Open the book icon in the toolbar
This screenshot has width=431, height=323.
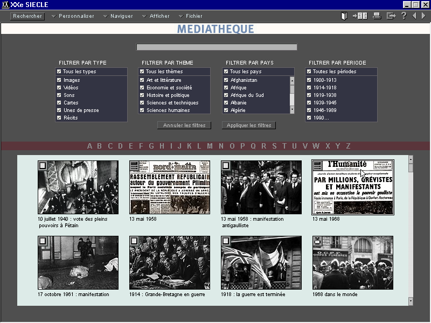click(x=344, y=16)
